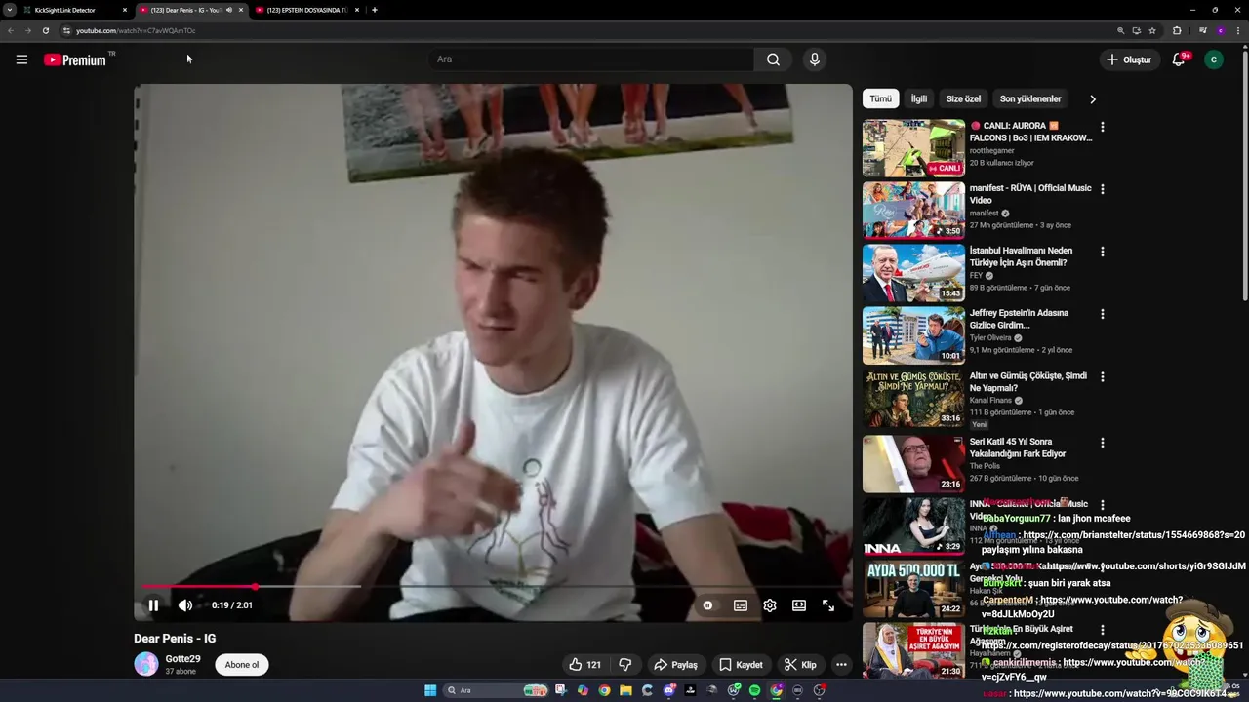
Task: Toggle subtitles in the player
Action: pos(741,605)
